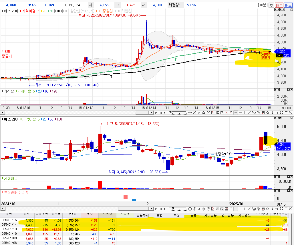This screenshot has height=245, width=294.
Task: Toggle the L button on 10-minute price panel
Action: click(276, 9)
